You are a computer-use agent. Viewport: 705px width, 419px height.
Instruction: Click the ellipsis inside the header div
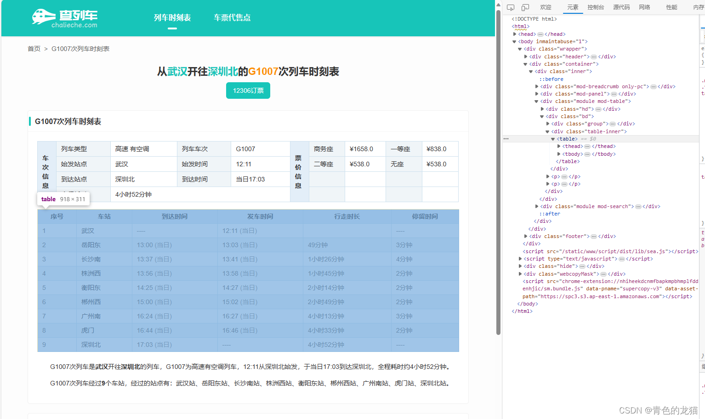pyautogui.click(x=594, y=57)
